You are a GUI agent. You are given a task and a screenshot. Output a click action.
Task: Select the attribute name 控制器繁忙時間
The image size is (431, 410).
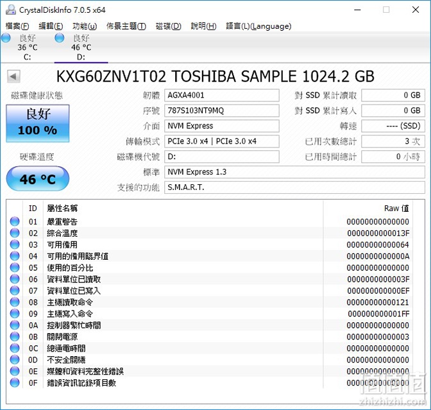coord(74,325)
